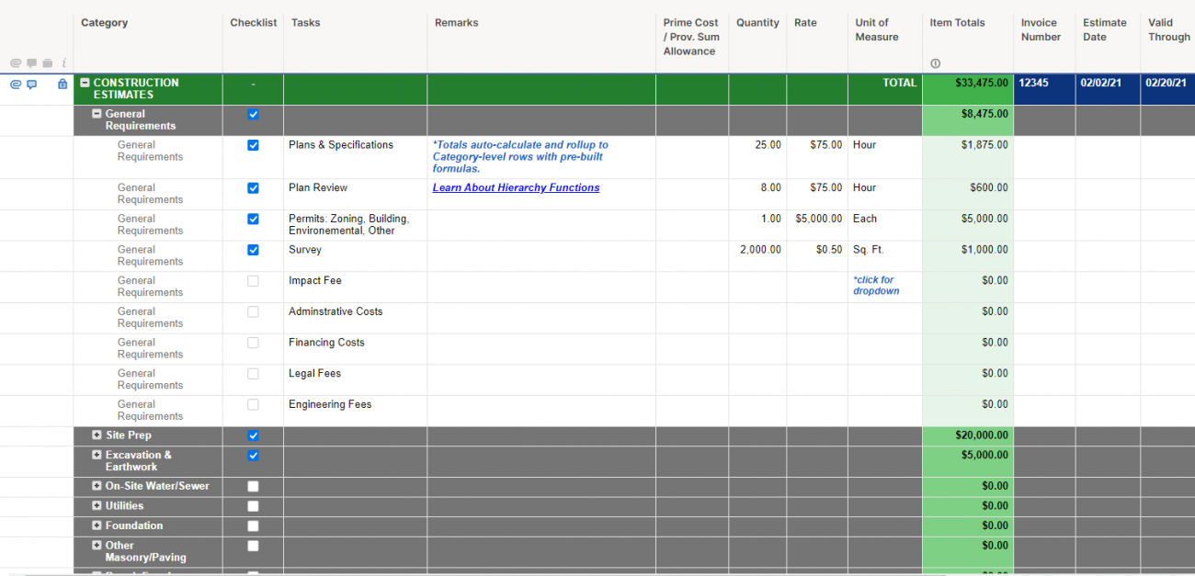Collapse the Construction Estimates section

(85, 82)
